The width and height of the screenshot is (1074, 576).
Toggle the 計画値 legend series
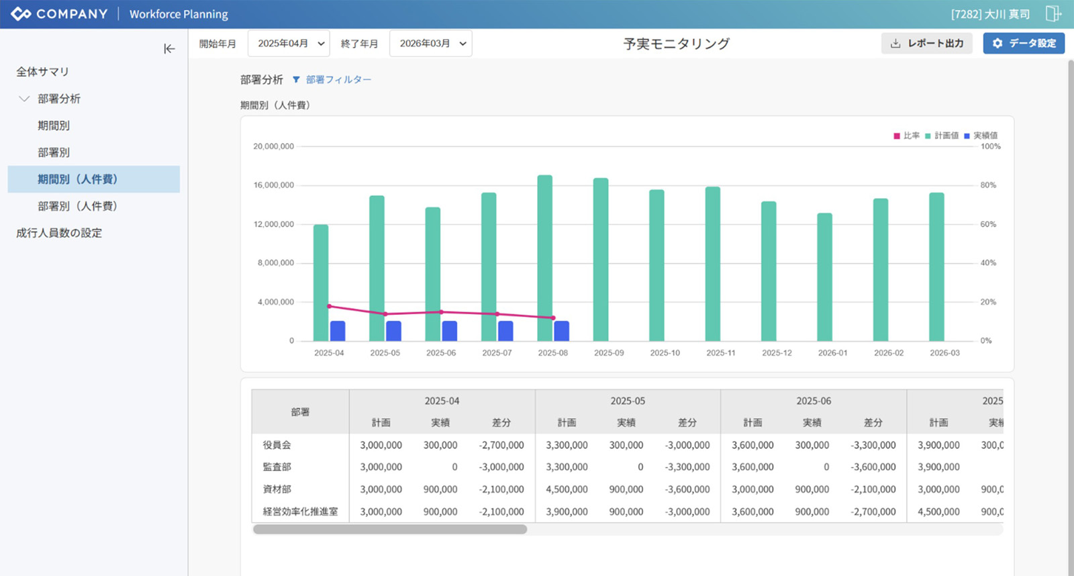pos(942,136)
